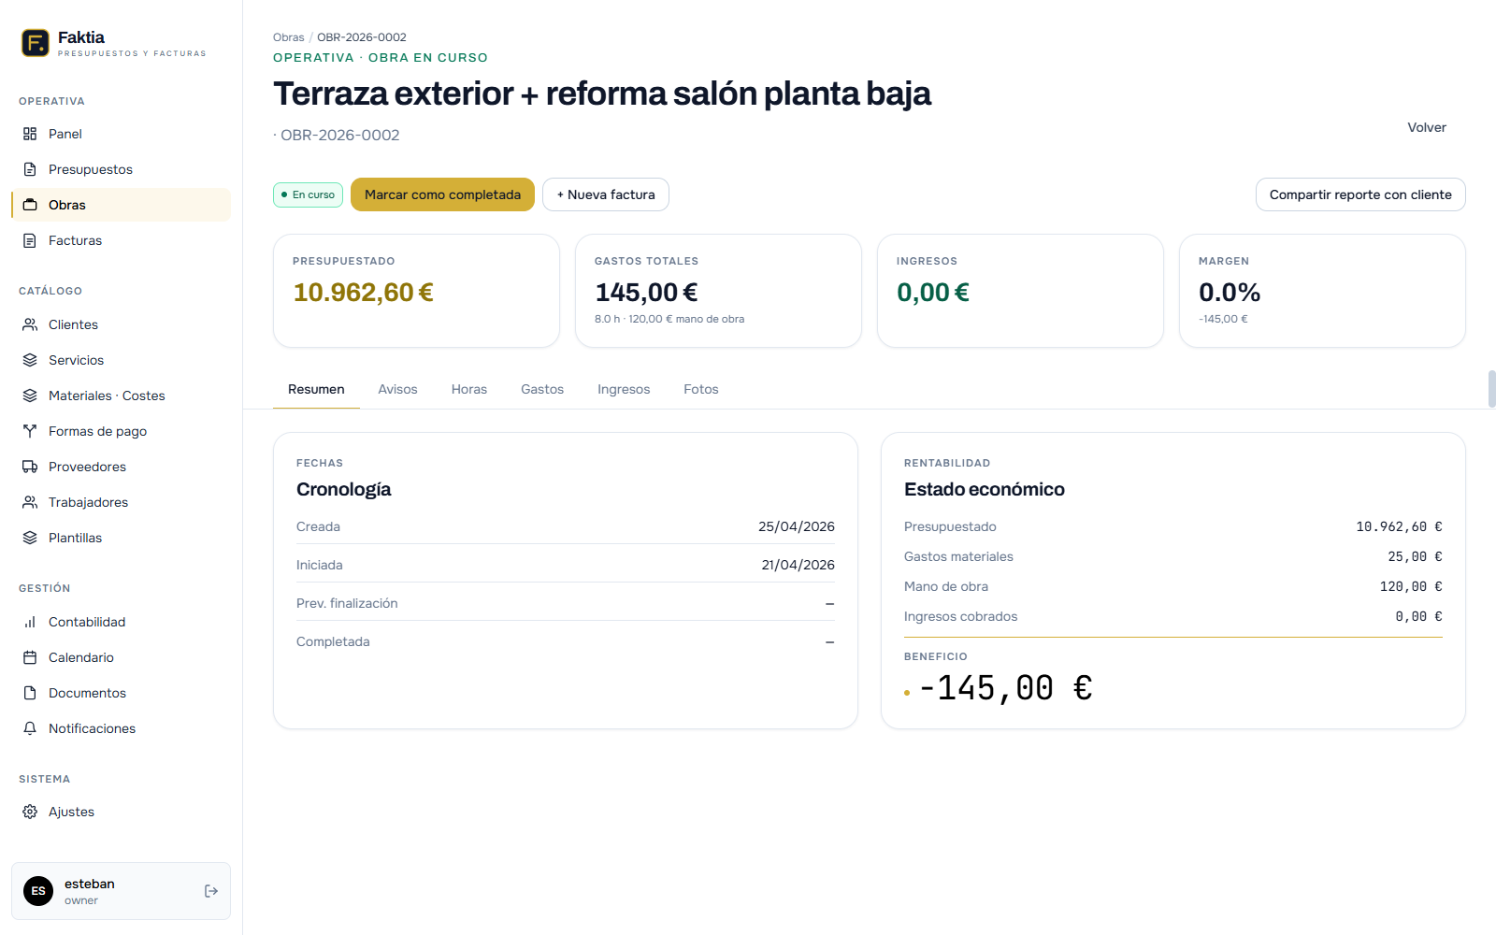Open the Calendario icon
Screen dimensions: 1496x935
coord(31,657)
